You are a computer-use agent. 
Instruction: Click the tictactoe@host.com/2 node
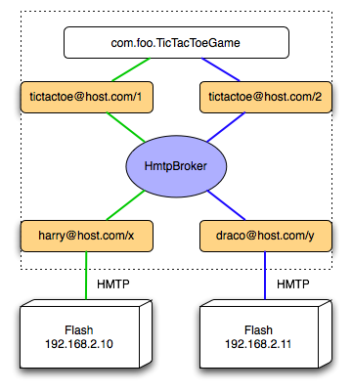pyautogui.click(x=266, y=97)
